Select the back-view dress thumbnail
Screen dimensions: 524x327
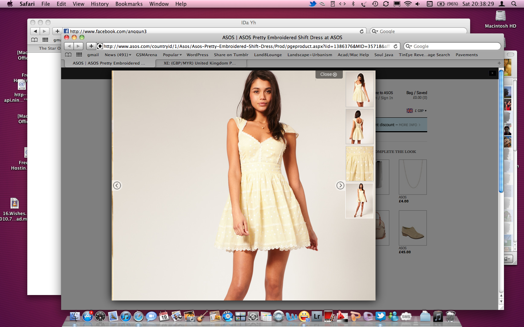pyautogui.click(x=359, y=126)
